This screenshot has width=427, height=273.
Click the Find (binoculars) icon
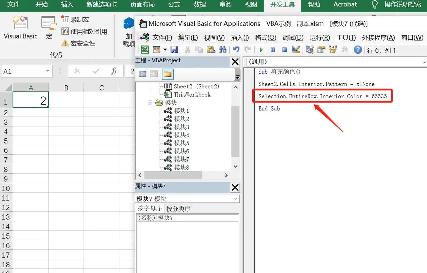coord(223,50)
